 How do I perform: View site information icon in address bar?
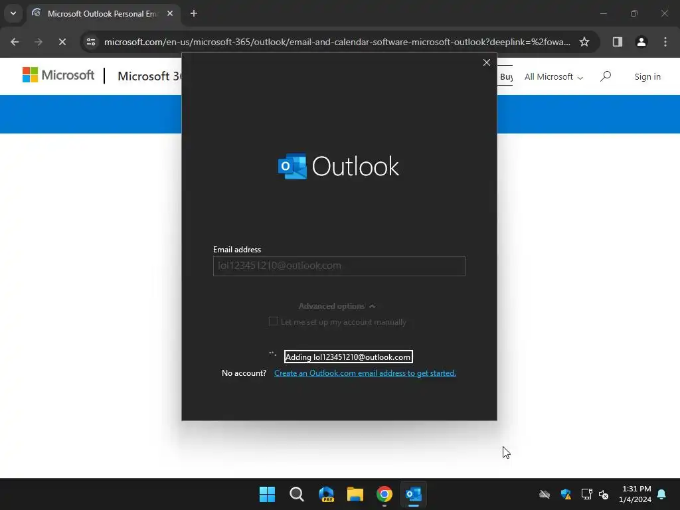(91, 42)
